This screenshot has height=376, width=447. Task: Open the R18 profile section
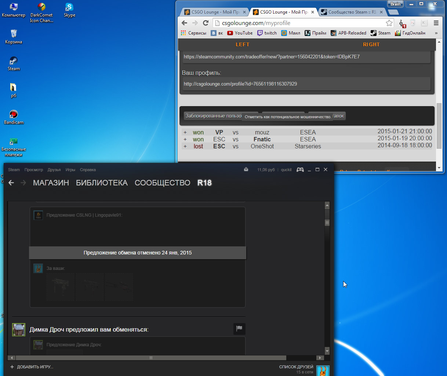[x=204, y=183]
